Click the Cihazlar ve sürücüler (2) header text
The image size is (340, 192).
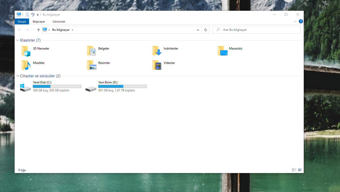[x=40, y=76]
